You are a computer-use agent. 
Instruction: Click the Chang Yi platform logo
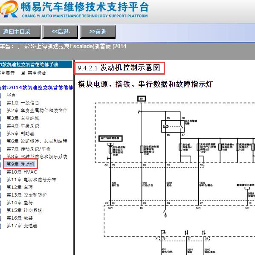[9, 9]
